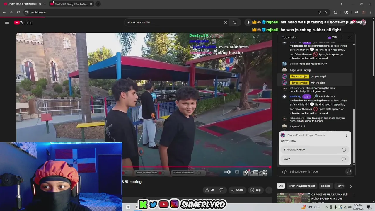375x211 pixels.
Task: Open Chrome extensions puzzle icon
Action: (336, 12)
